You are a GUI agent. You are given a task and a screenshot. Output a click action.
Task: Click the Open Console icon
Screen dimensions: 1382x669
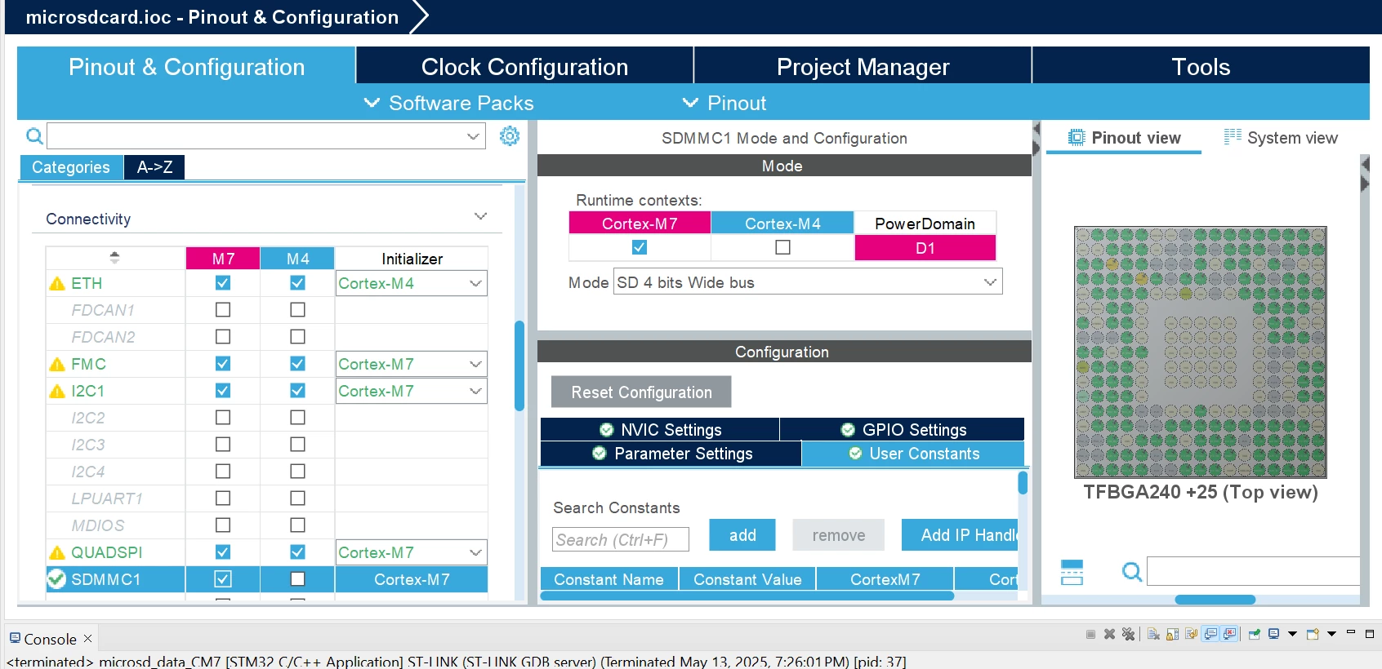point(1313,634)
